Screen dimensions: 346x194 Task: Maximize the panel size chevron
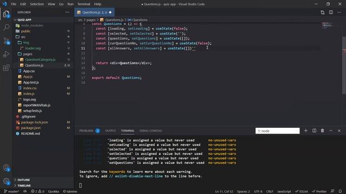pyautogui.click(x=331, y=130)
